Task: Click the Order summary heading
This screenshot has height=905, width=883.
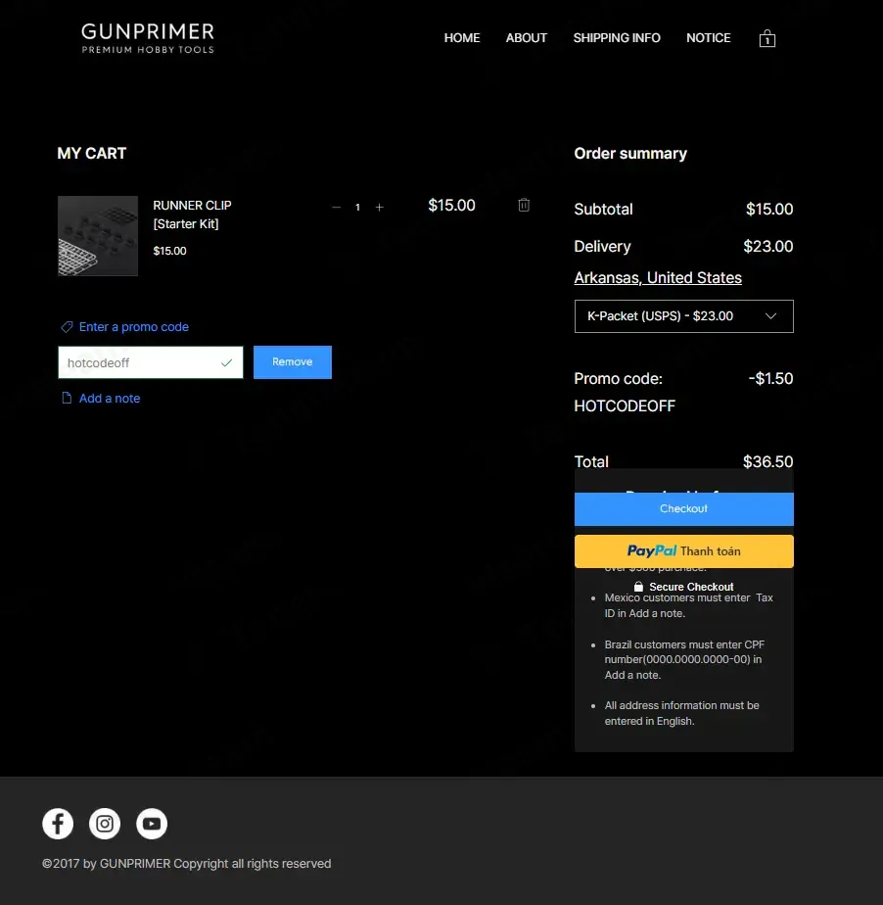Action: click(x=630, y=154)
